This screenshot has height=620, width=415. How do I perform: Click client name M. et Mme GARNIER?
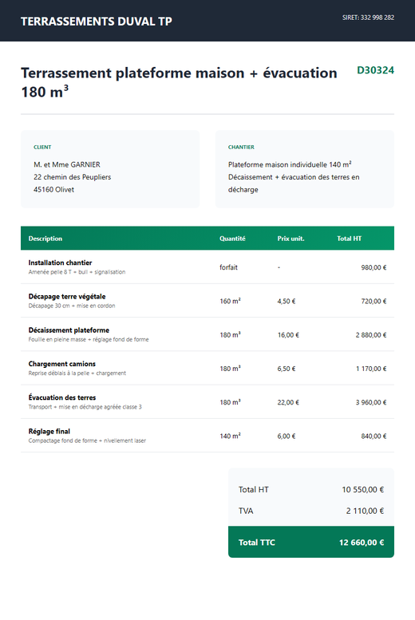pyautogui.click(x=67, y=164)
